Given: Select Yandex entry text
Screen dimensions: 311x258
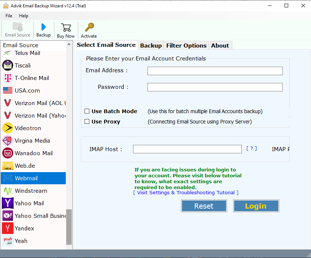Looking at the screenshot, I should [x=24, y=229].
